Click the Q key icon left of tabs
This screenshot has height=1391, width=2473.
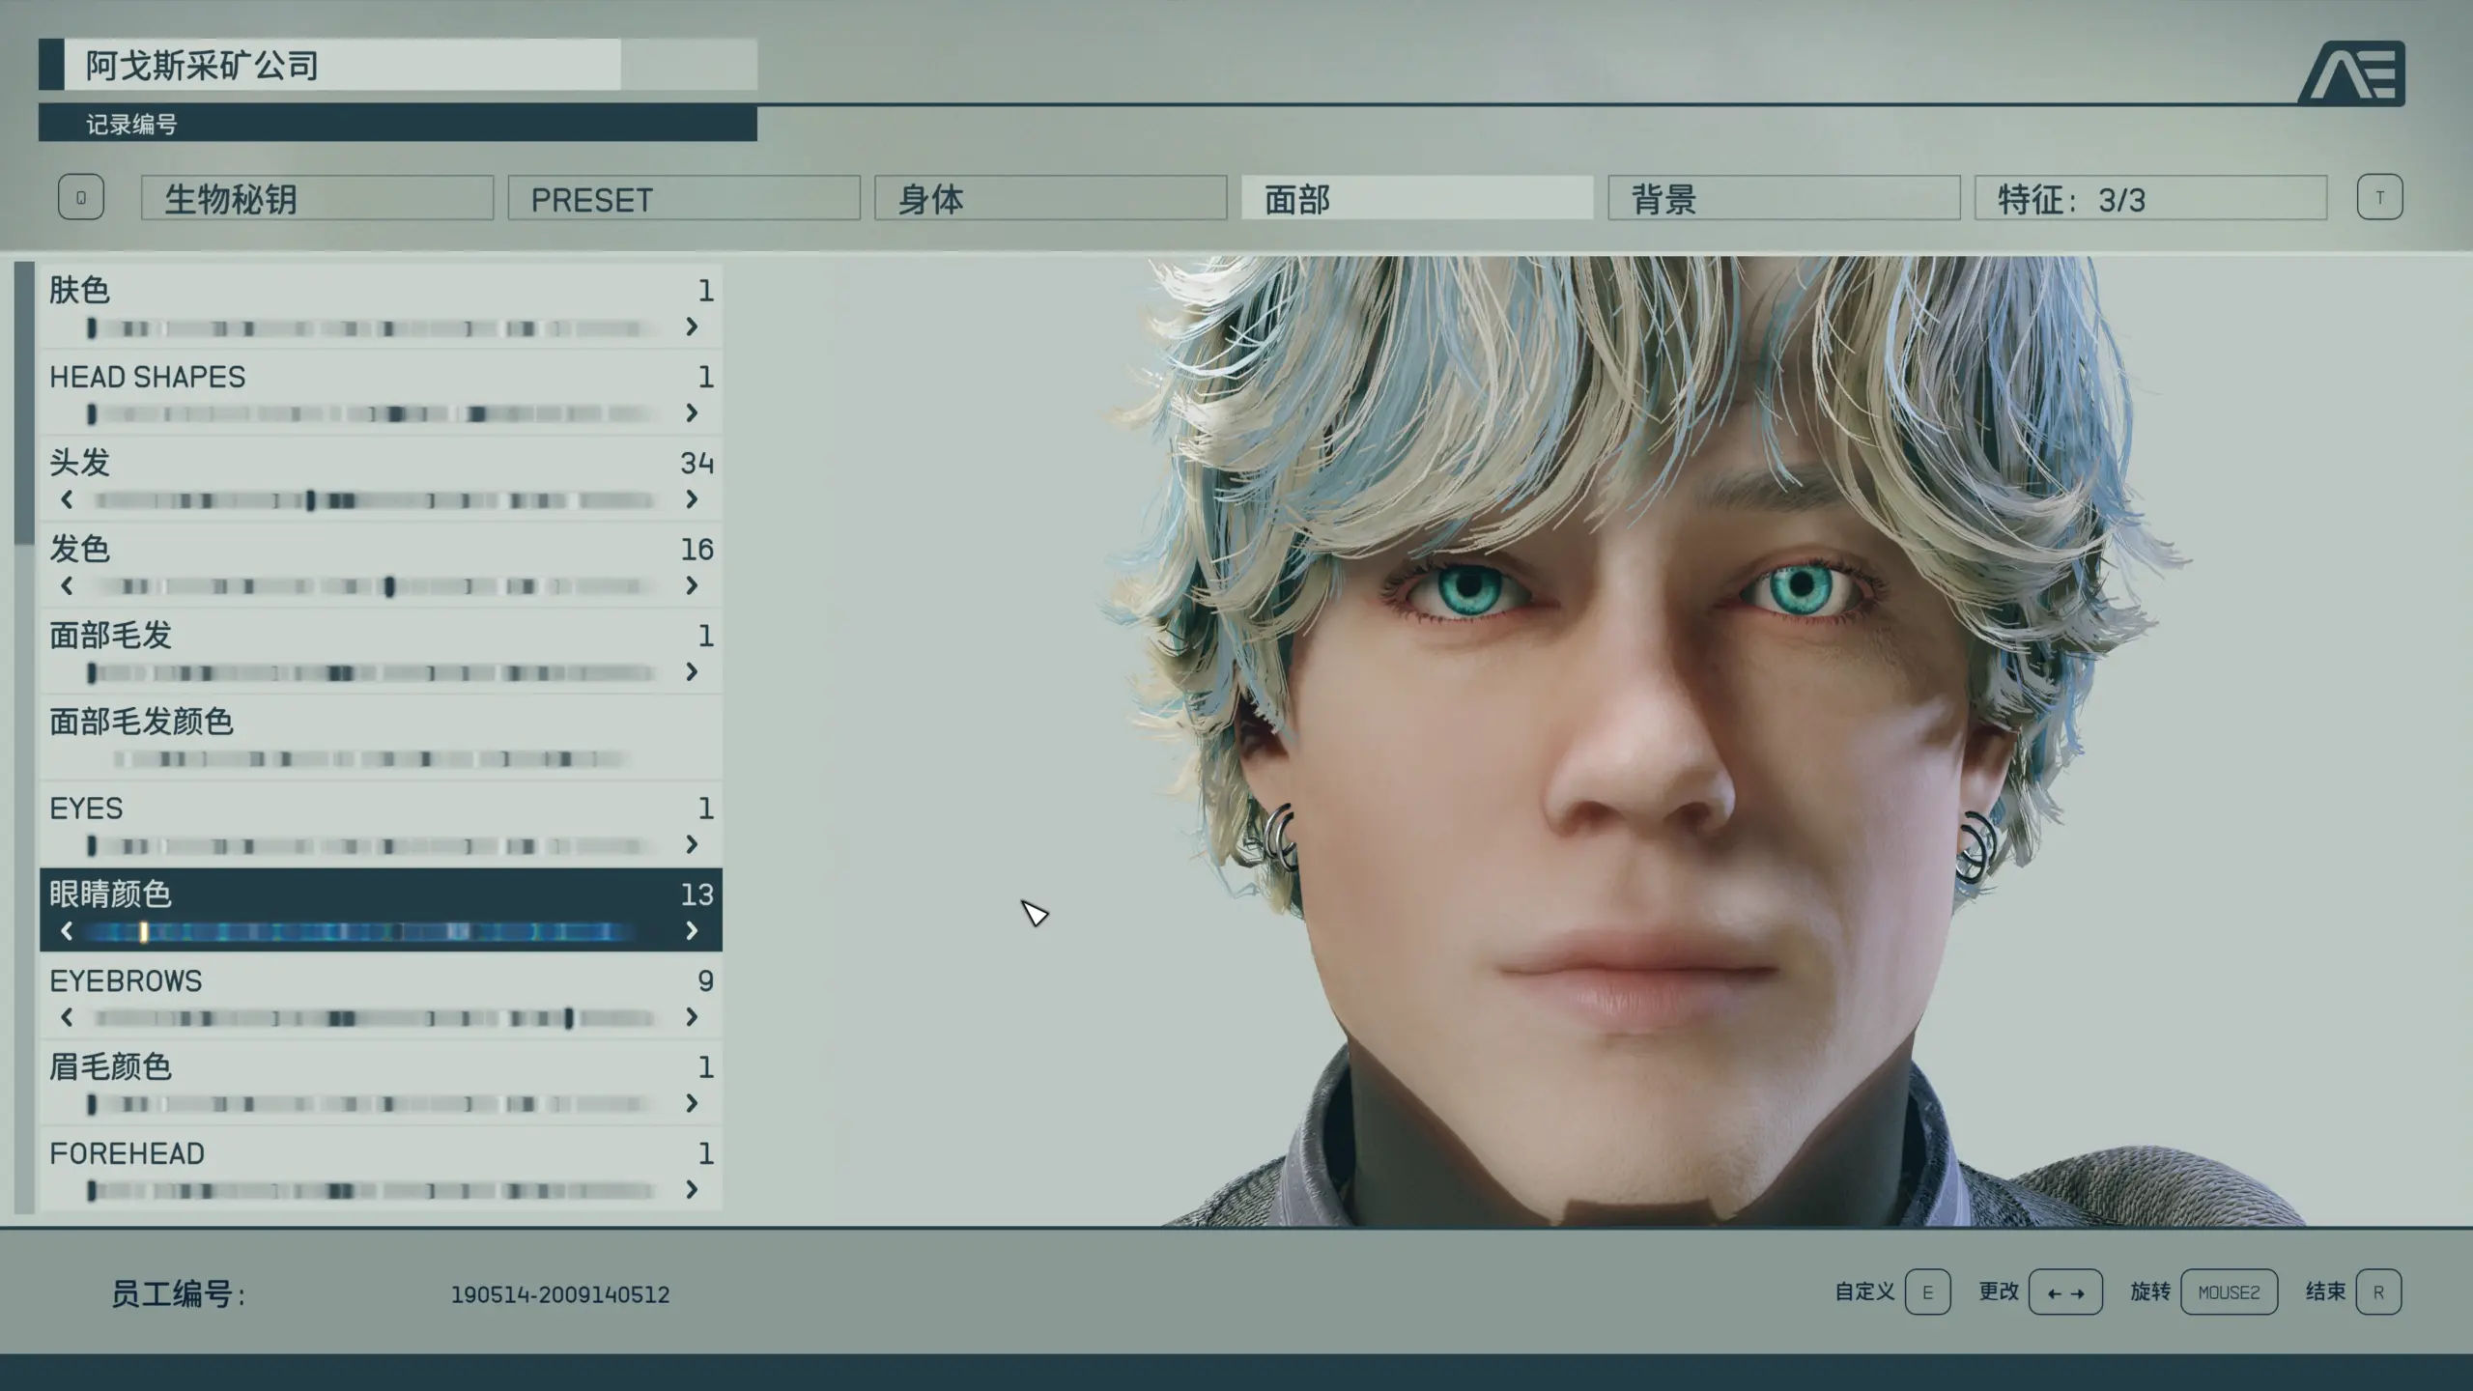pyautogui.click(x=81, y=197)
